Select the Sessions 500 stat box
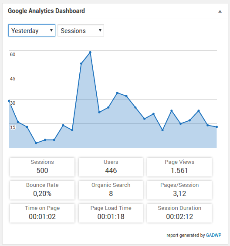The width and height of the screenshot is (230, 246). [x=42, y=167]
